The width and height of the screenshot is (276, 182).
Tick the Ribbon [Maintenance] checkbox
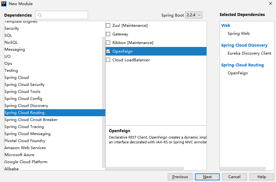[108, 43]
